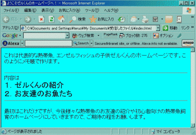Click the Alexa Search button
The height and width of the screenshot is (135, 196).
pyautogui.click(x=81, y=43)
